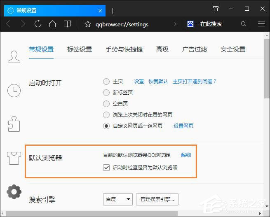Switch to 广告过滤 tab
Viewport: 270px width, 217px height.
[195, 49]
